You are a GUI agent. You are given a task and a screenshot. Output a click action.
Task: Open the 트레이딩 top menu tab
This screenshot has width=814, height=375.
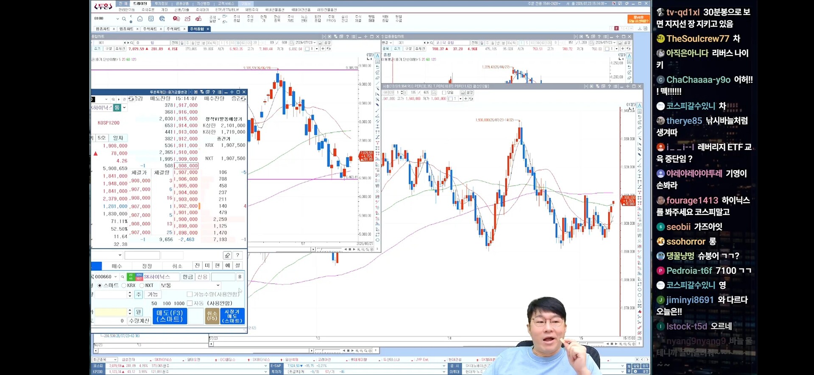pyautogui.click(x=140, y=3)
